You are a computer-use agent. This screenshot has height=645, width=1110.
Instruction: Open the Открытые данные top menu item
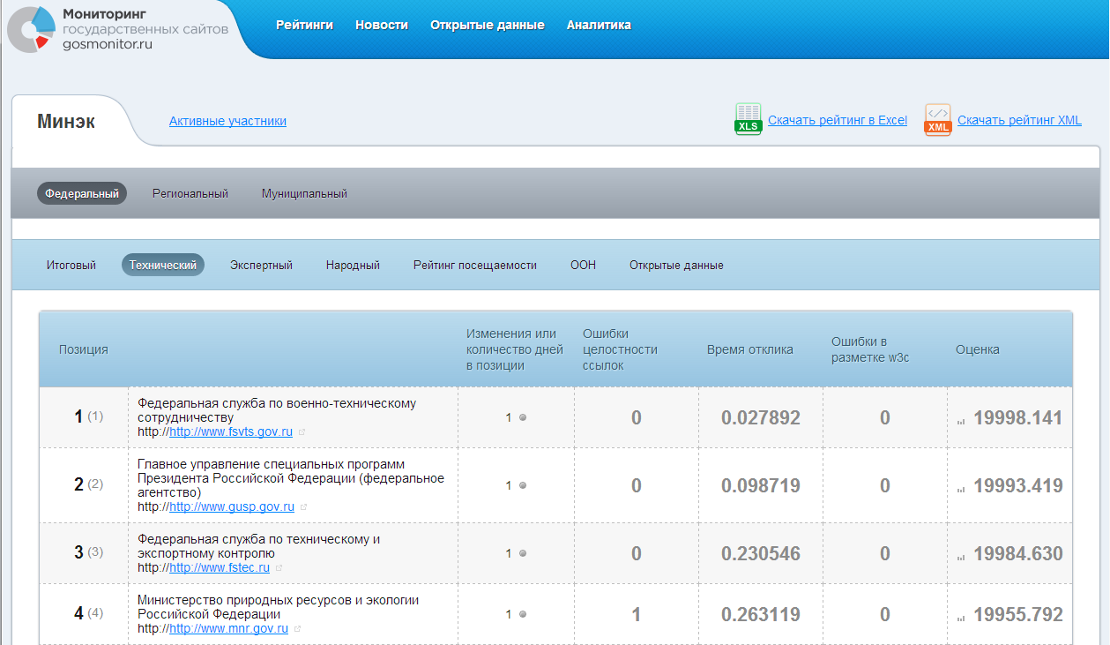pos(487,25)
